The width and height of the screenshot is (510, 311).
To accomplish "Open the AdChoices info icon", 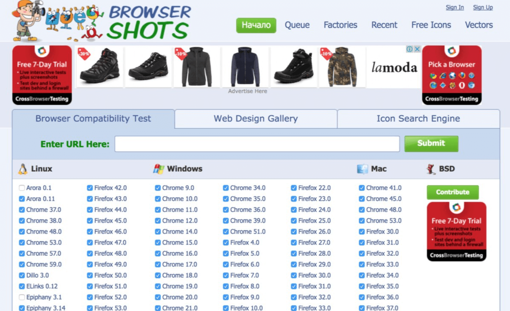I will 409,49.
